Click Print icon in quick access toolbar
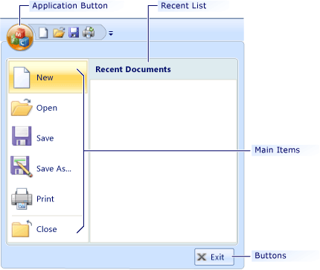This screenshot has width=320, height=270. click(x=89, y=33)
